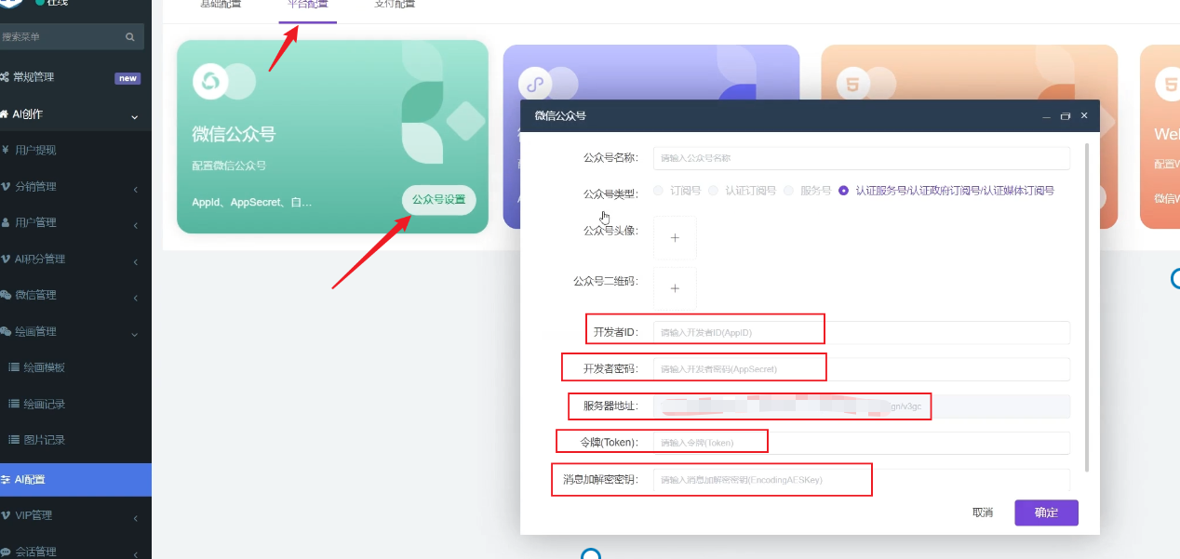Switch to the 平台配置 tab
This screenshot has height=559, width=1180.
pyautogui.click(x=307, y=5)
